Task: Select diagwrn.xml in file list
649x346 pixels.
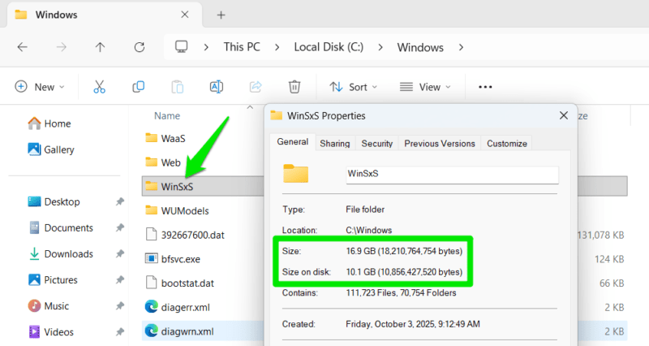Action: coord(179,331)
